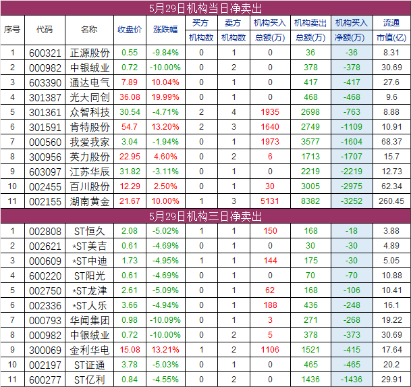Click the 收盘价 column header
Viewport: 411px width, 387px height.
pos(130,30)
